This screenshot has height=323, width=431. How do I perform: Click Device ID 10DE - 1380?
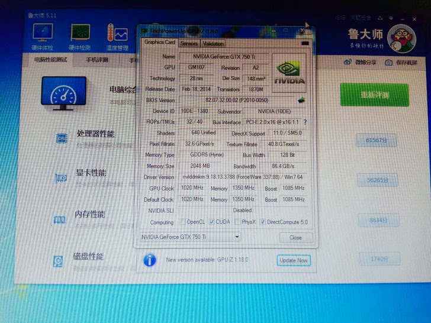click(x=194, y=111)
